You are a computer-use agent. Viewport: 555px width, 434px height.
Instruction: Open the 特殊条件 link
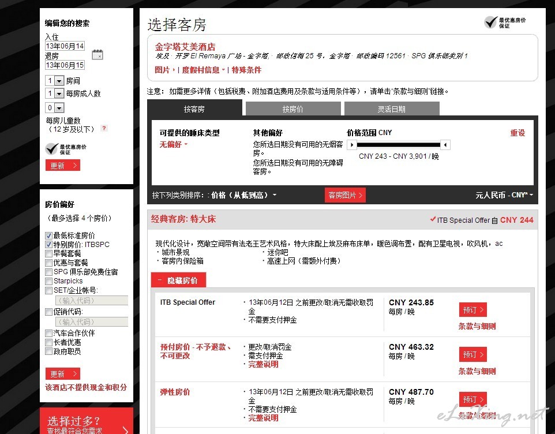pos(247,70)
